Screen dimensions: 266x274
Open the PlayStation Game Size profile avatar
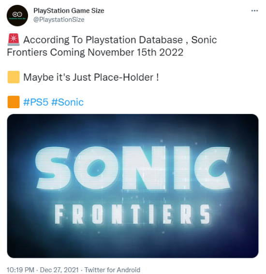pos(17,15)
